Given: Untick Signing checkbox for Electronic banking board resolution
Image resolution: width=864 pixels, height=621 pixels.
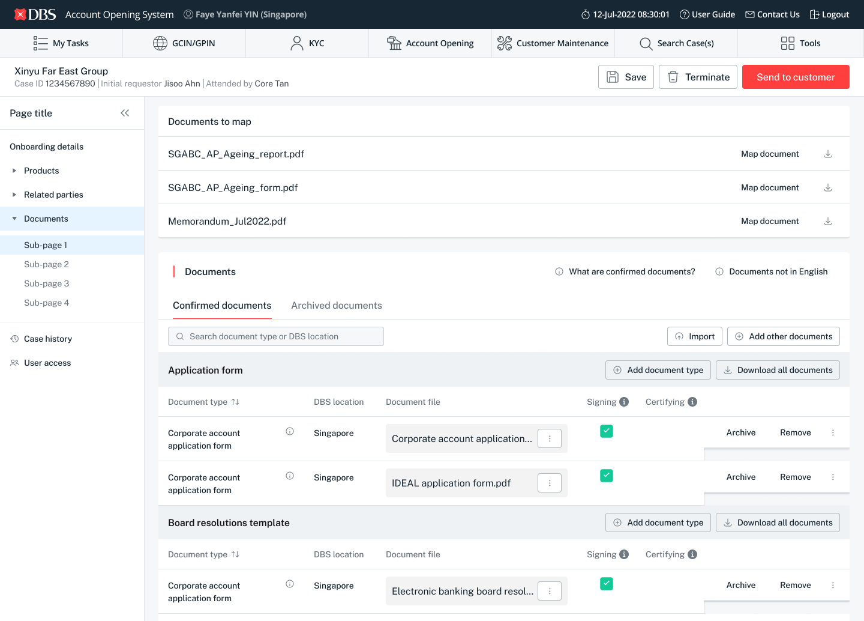Looking at the screenshot, I should point(607,584).
